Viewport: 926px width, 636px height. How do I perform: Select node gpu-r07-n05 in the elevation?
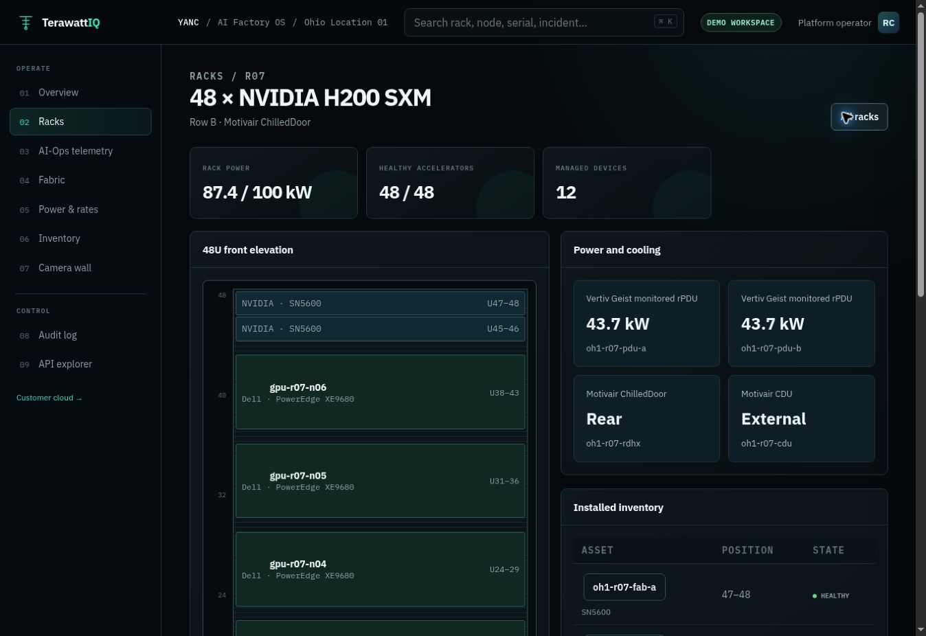coord(381,481)
